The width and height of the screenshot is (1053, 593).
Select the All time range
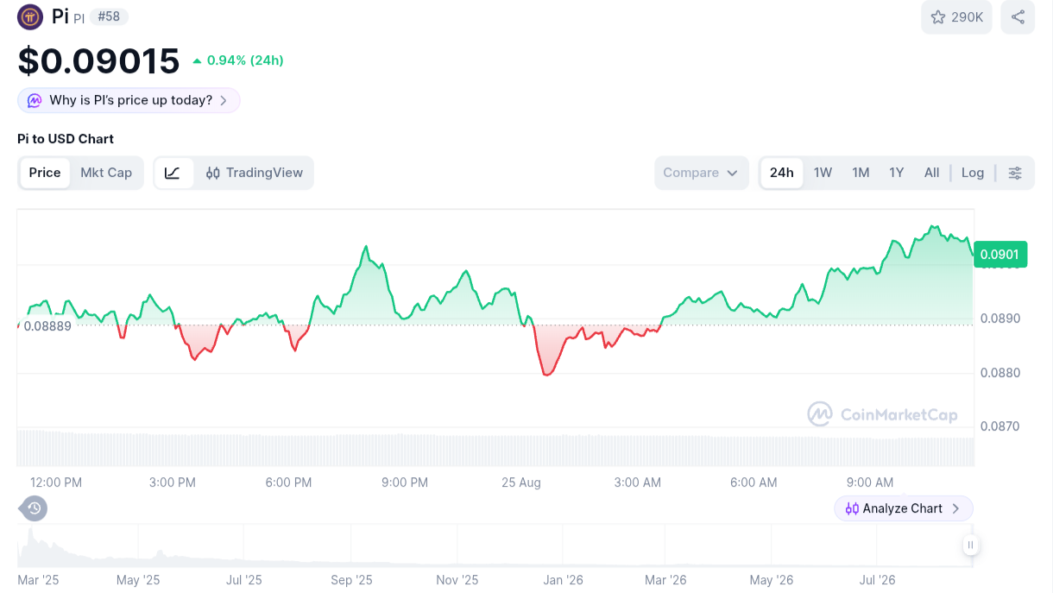pos(931,173)
